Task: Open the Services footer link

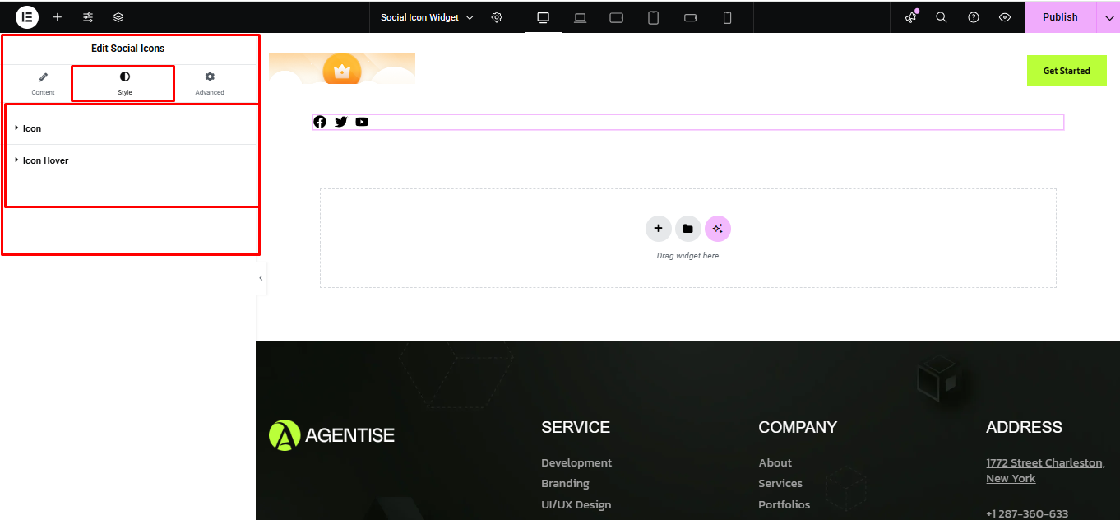Action: 780,483
